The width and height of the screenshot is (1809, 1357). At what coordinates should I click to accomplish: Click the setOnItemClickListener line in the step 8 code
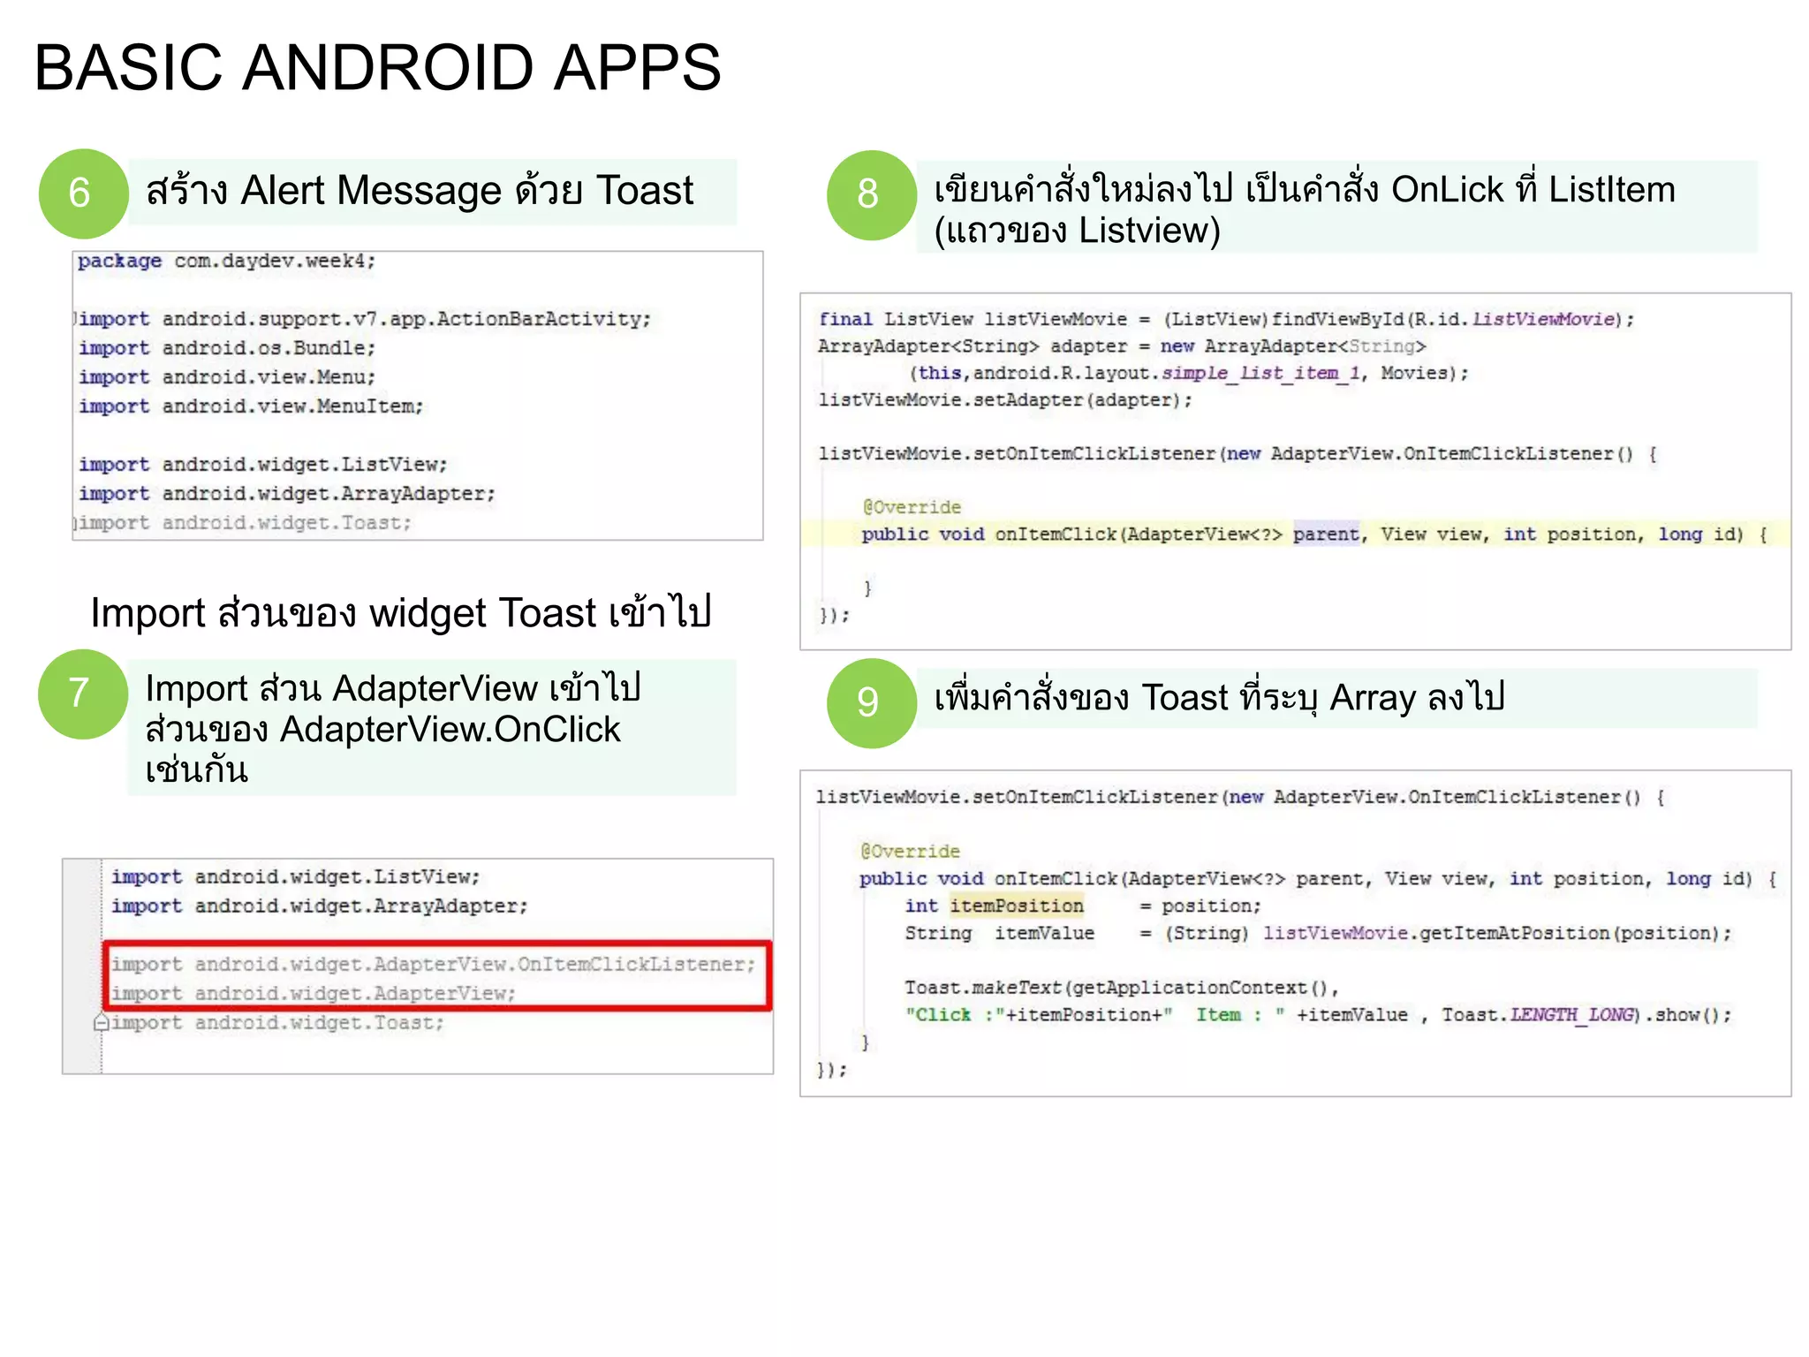coord(1238,454)
